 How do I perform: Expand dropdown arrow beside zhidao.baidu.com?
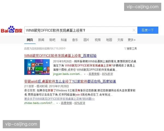(x=57, y=103)
